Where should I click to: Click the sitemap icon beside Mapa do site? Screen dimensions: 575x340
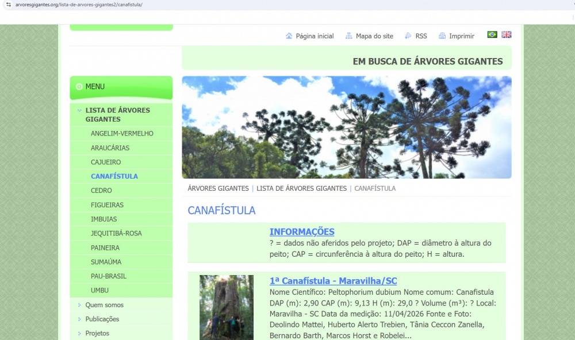(x=349, y=36)
